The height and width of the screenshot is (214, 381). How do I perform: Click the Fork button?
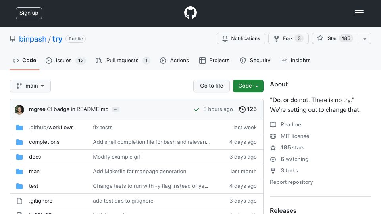click(289, 38)
